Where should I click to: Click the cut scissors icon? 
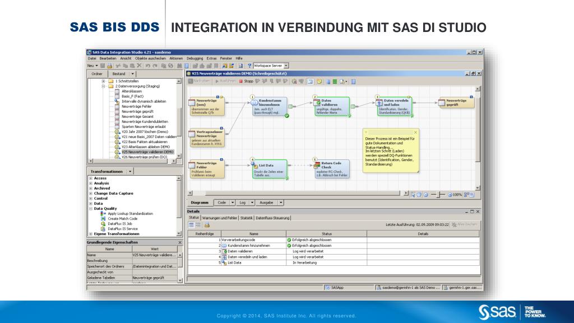point(118,66)
